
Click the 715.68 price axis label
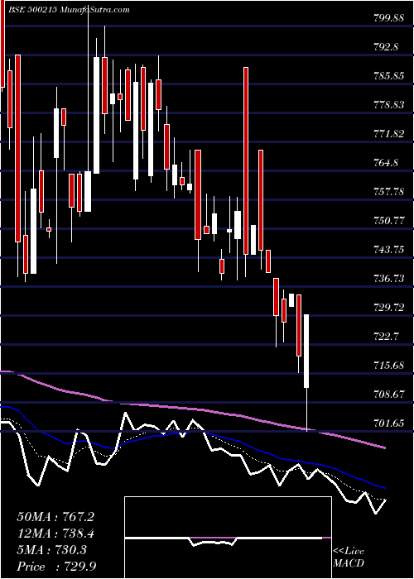click(x=388, y=366)
